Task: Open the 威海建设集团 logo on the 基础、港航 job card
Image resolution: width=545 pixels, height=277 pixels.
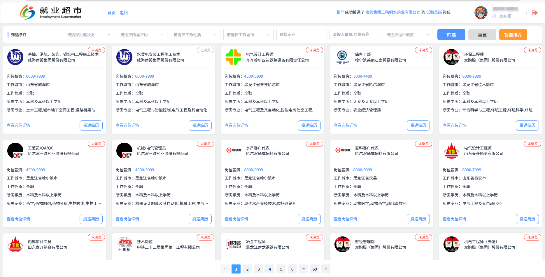Action: [15, 57]
